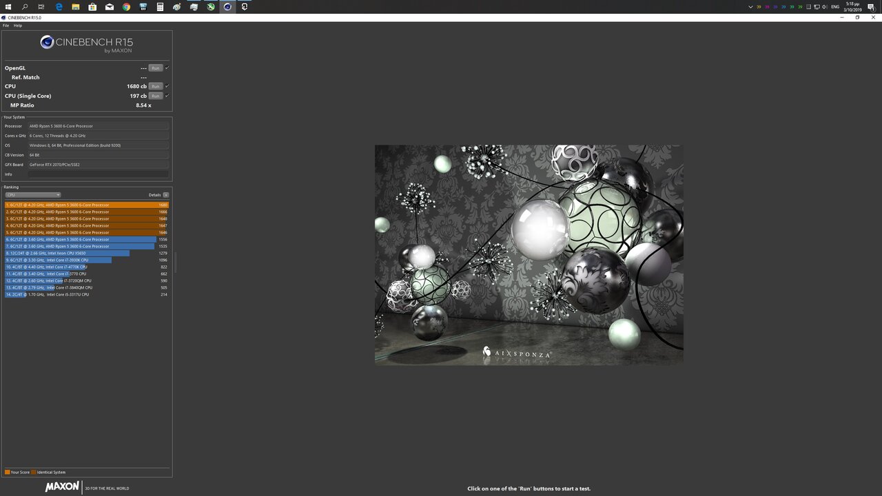Toggle the OpenGL test checkbox

tap(167, 68)
